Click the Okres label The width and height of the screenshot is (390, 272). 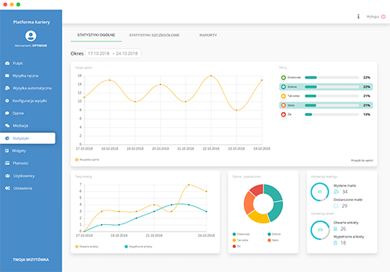click(x=77, y=53)
